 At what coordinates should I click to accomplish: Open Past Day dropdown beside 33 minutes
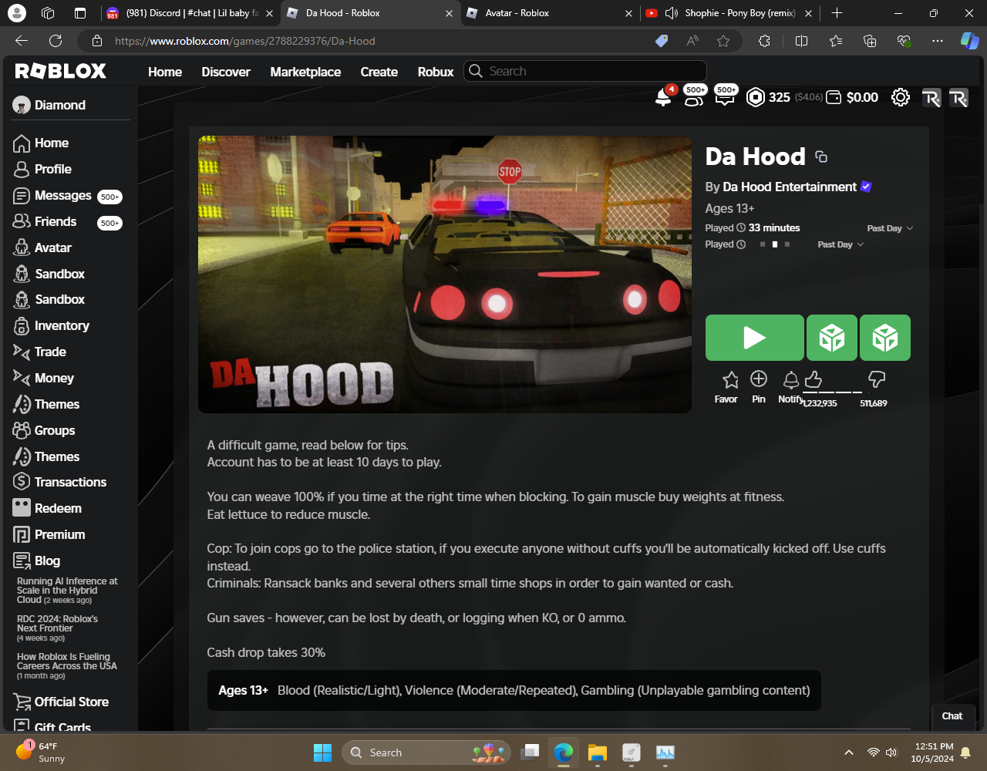(890, 228)
